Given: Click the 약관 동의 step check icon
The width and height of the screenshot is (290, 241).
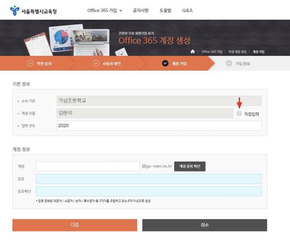Looking at the screenshot, I should (30, 63).
